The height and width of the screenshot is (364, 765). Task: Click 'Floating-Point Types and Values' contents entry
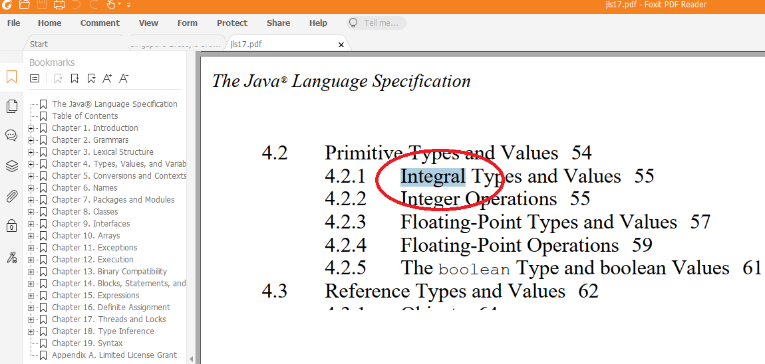(539, 223)
